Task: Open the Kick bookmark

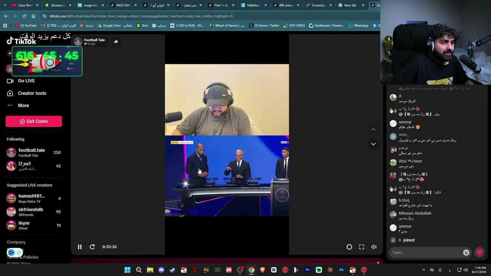Action: click(x=142, y=26)
